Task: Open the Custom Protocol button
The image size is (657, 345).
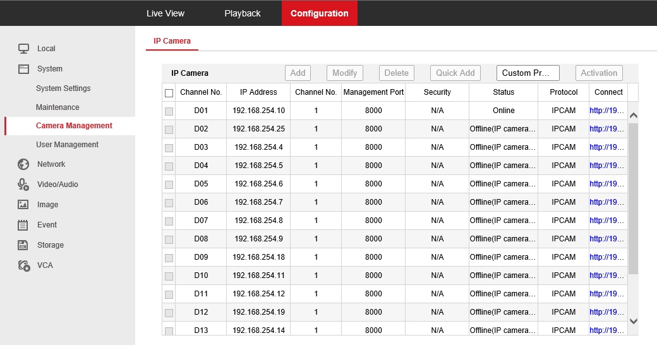Action: coord(527,73)
